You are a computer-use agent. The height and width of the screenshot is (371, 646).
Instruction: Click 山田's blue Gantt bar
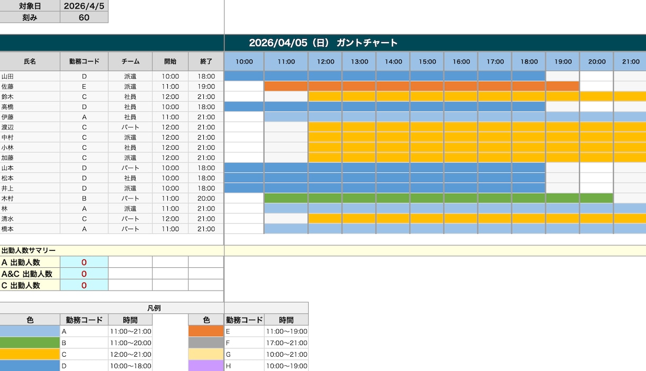pos(385,76)
